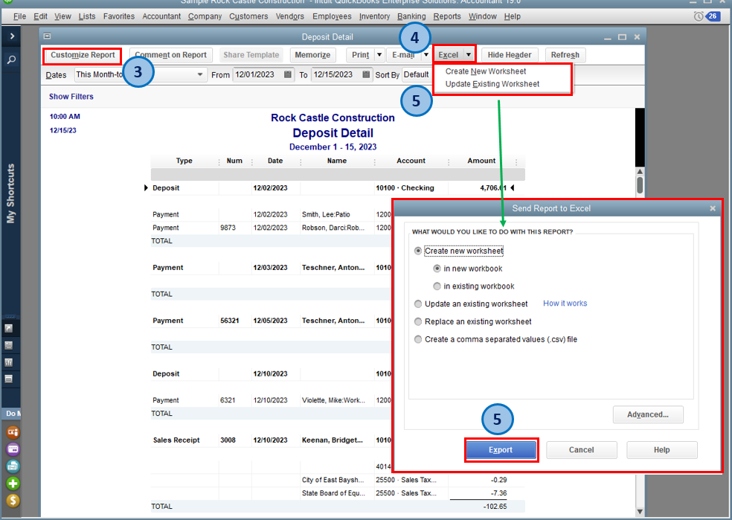Choose Update an existing worksheet option
Viewport: 732px width, 520px height.
click(x=418, y=304)
